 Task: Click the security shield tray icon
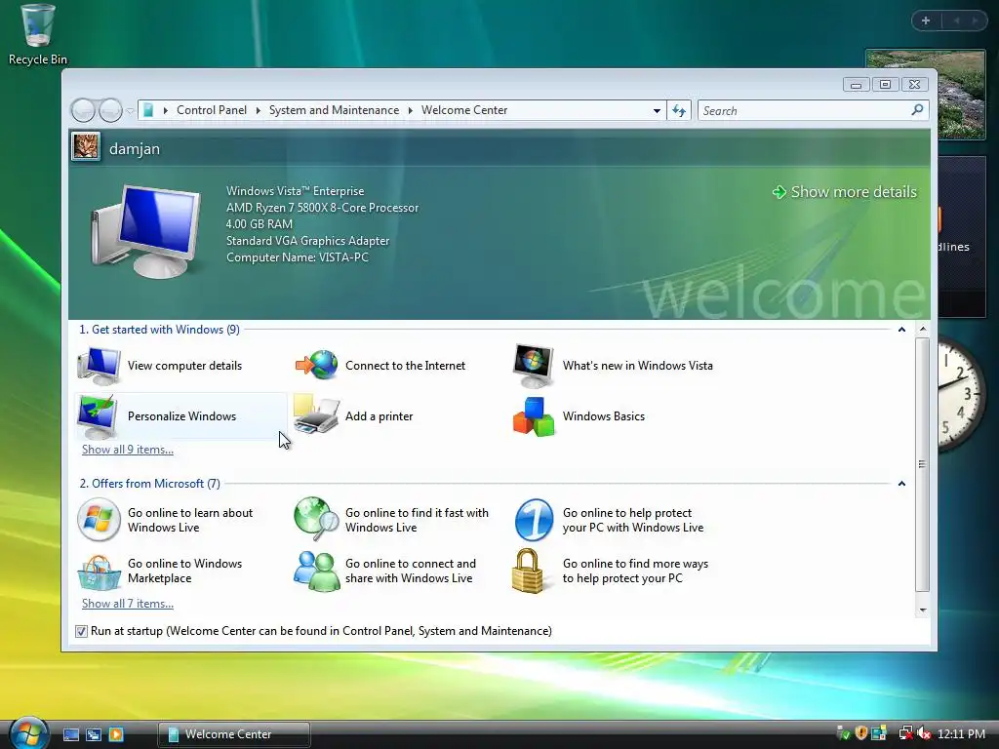click(x=860, y=733)
